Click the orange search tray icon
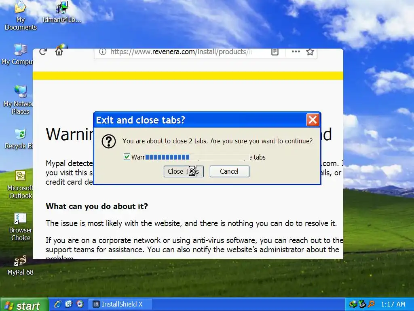 click(x=371, y=305)
